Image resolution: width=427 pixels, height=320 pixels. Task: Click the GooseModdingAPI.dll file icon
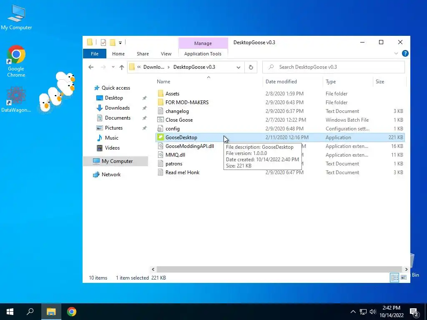(161, 146)
